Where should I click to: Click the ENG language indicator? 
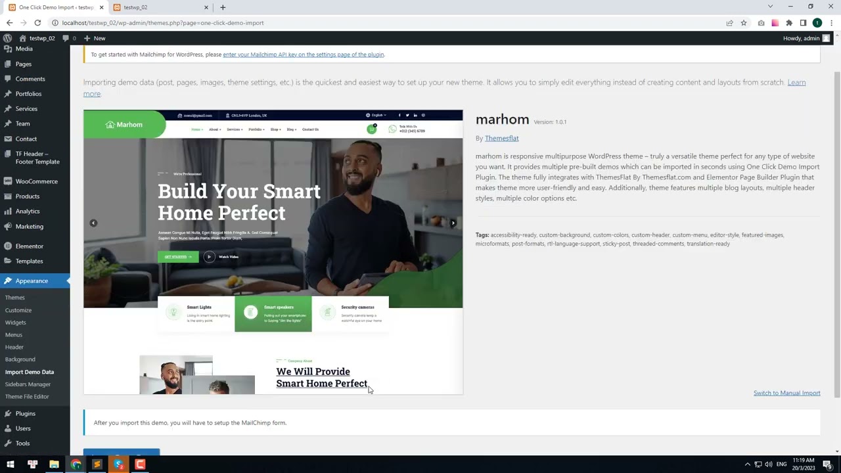point(782,464)
